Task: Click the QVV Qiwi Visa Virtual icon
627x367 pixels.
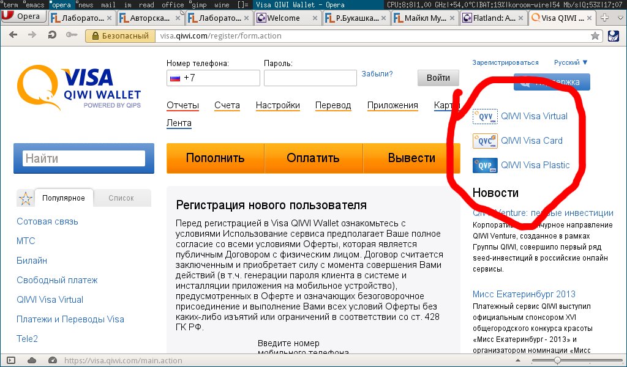Action: [x=484, y=116]
